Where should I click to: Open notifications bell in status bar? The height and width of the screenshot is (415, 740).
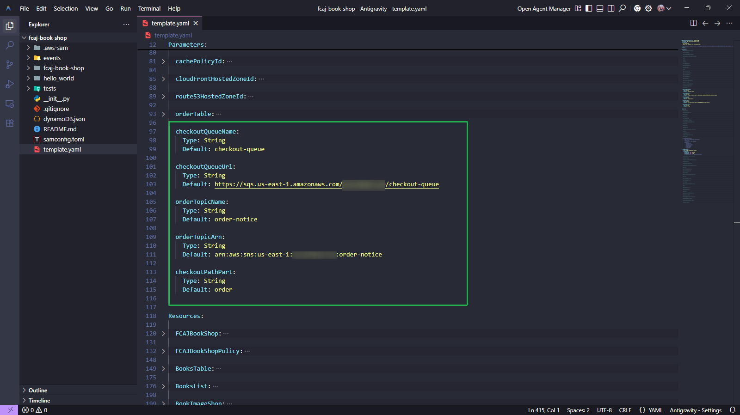pyautogui.click(x=733, y=410)
